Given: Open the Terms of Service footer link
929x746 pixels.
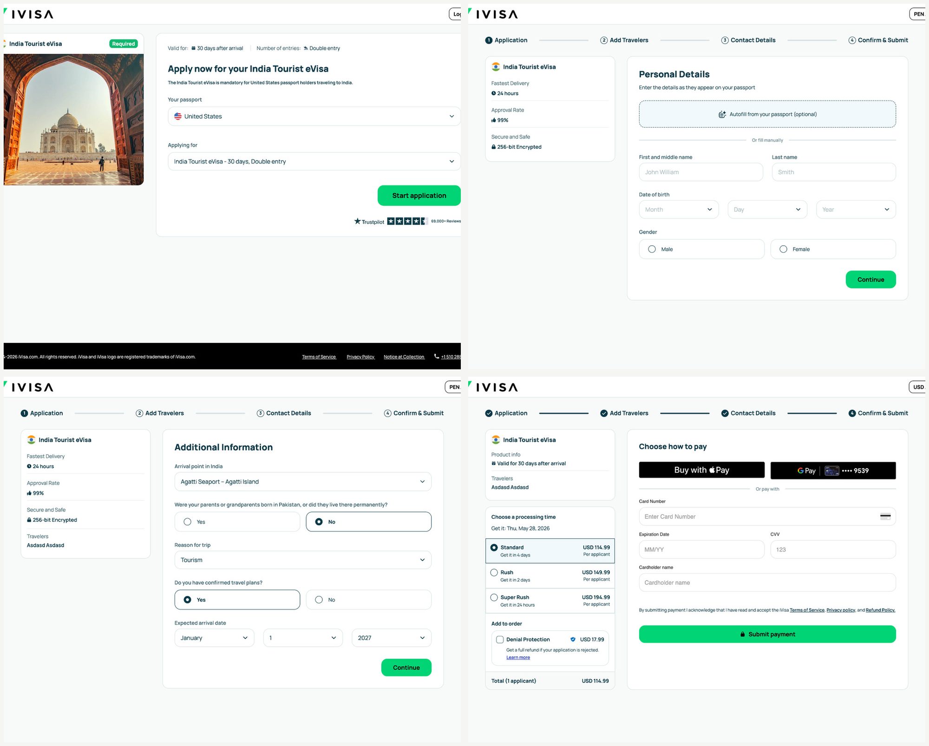Looking at the screenshot, I should click(x=319, y=357).
